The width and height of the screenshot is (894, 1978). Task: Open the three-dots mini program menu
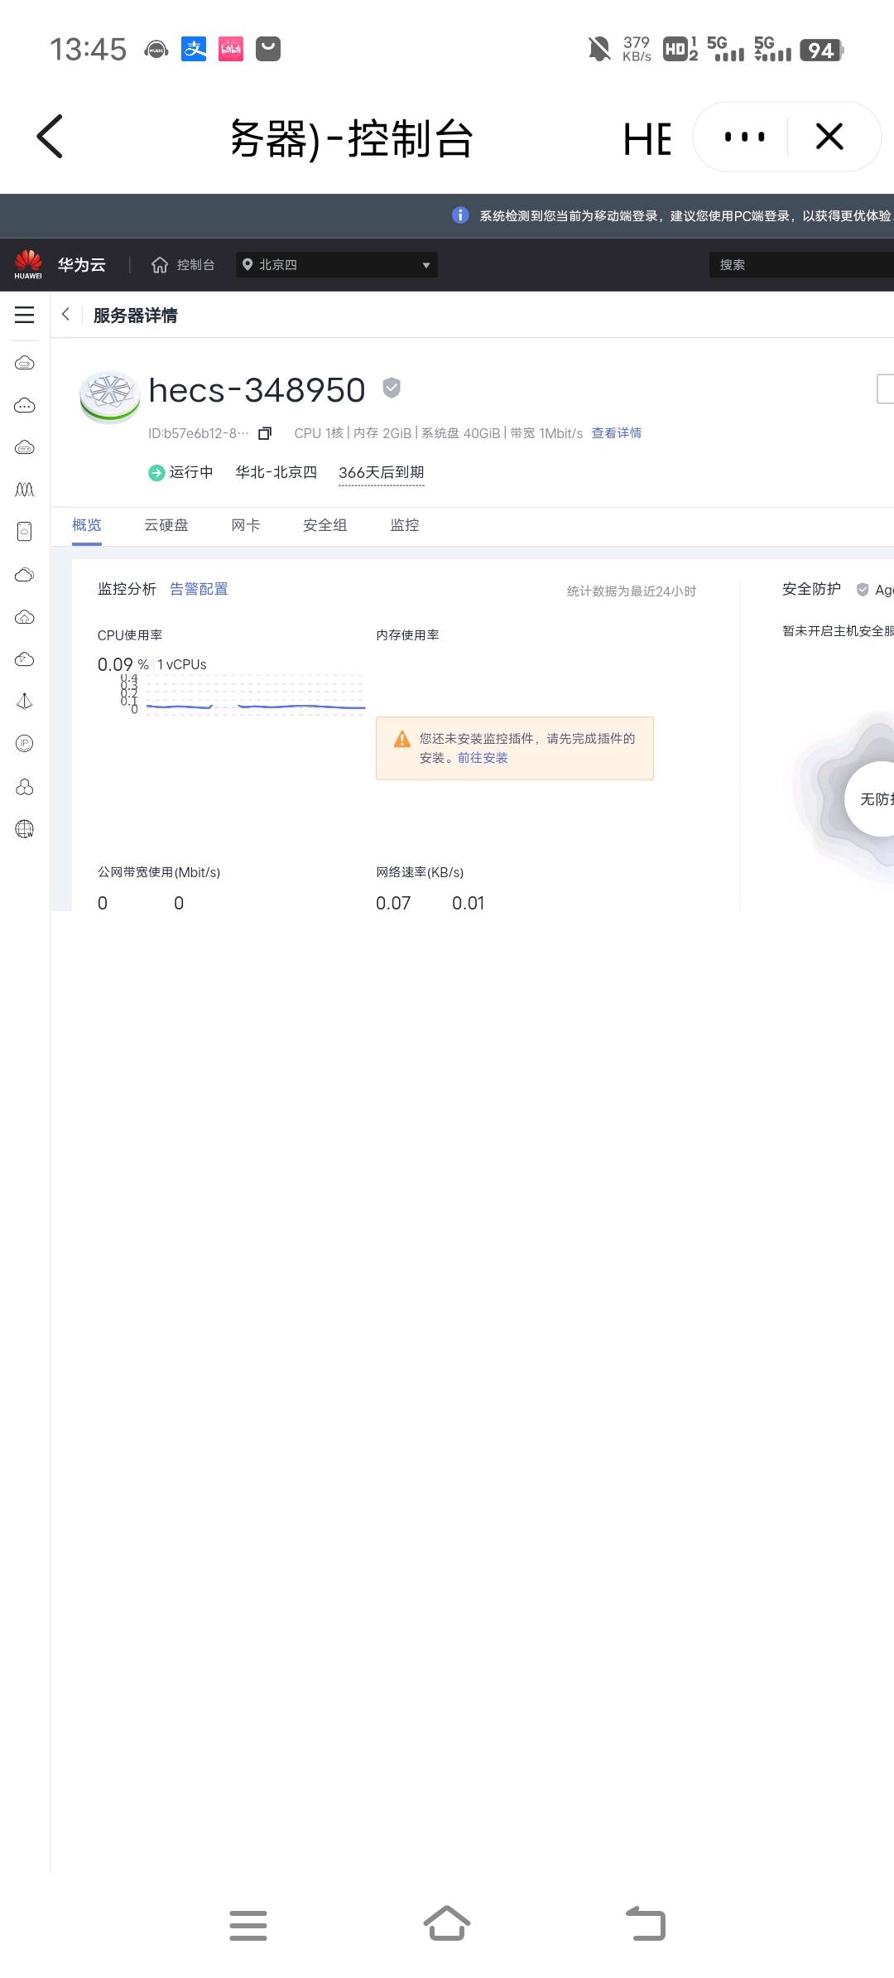click(x=743, y=137)
